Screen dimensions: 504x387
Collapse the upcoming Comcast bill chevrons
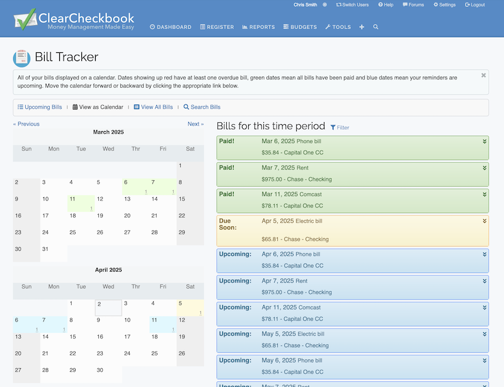click(x=484, y=308)
